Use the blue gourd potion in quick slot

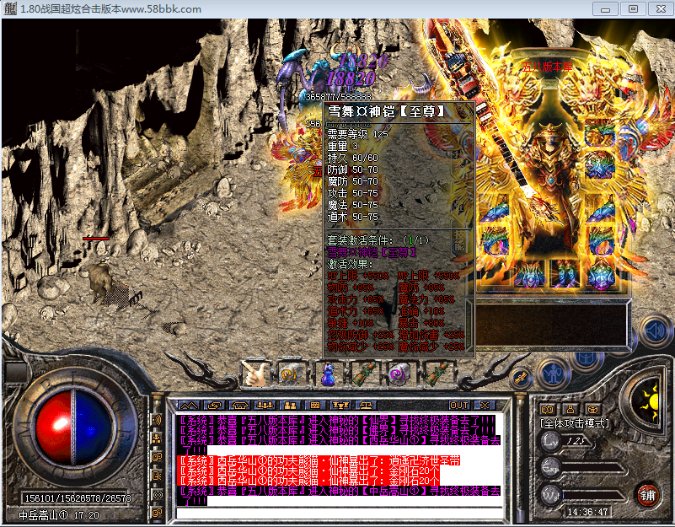328,374
